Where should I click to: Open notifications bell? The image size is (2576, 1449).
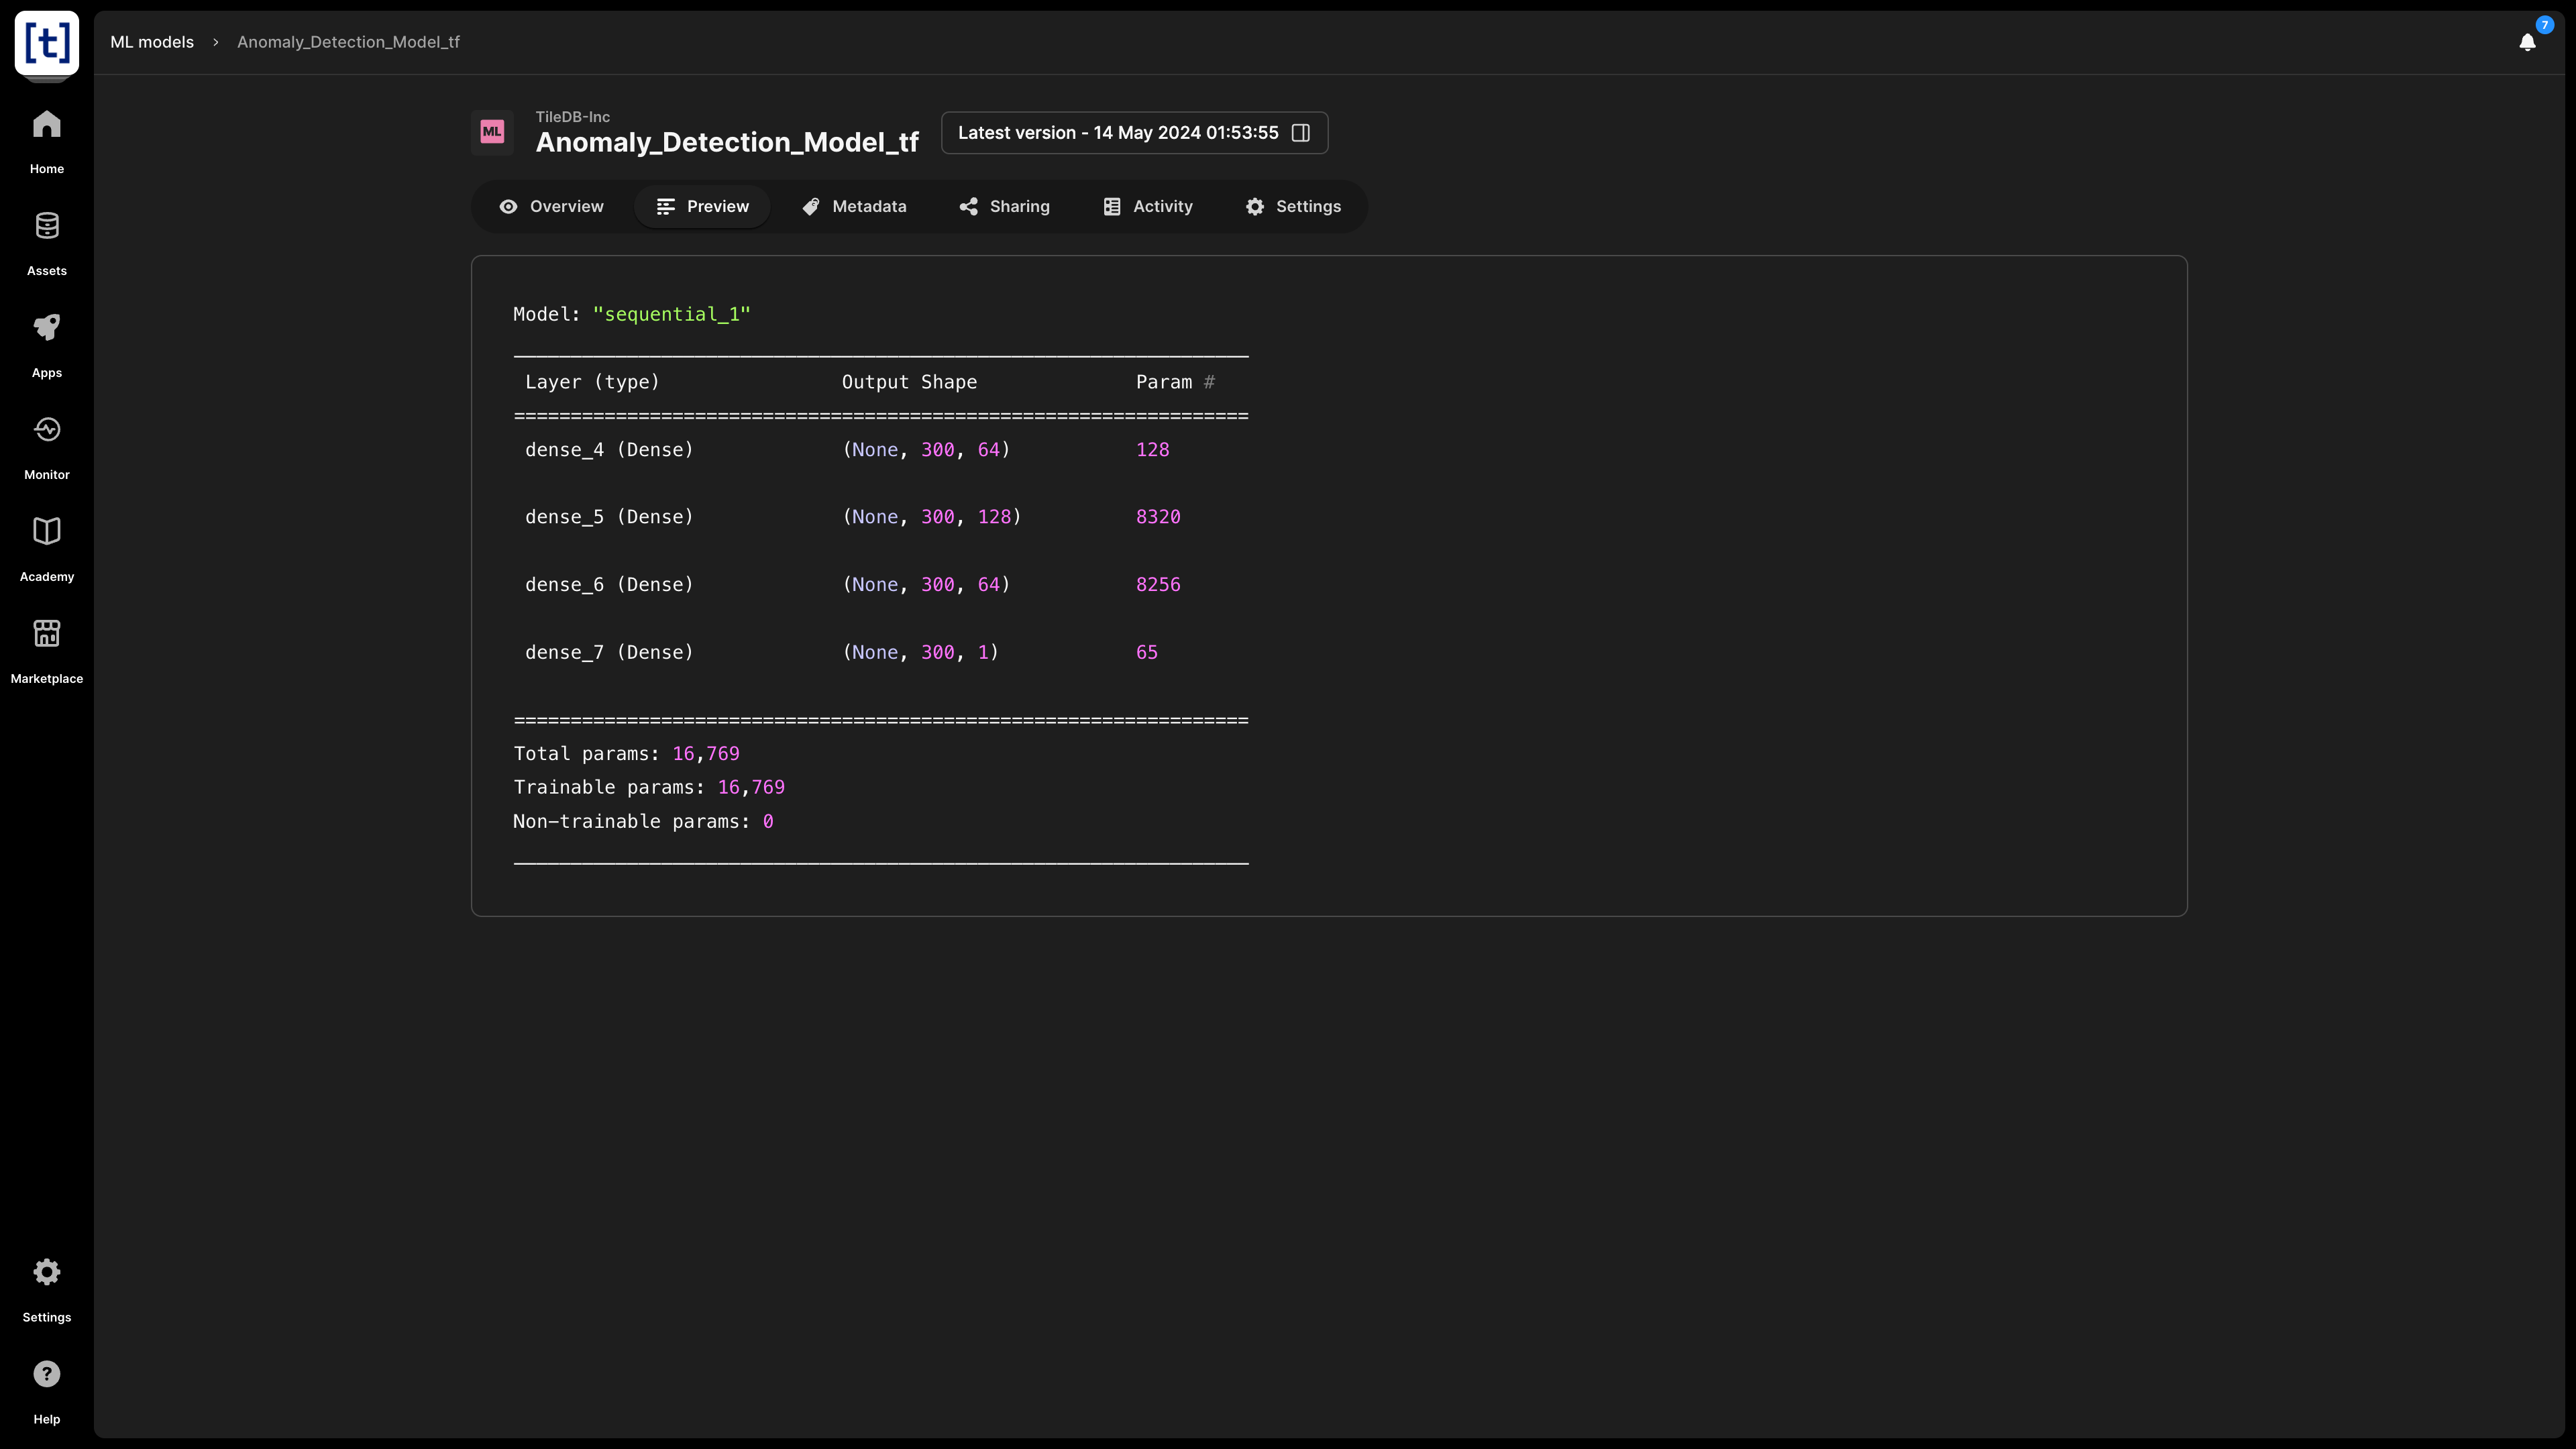tap(2527, 42)
